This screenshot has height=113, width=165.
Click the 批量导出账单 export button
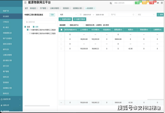coord(65,19)
